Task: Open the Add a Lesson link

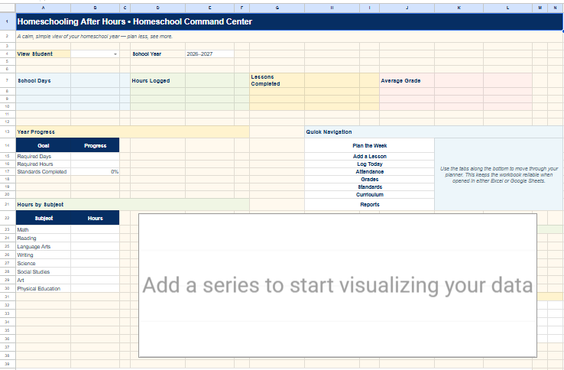Action: coord(369,156)
